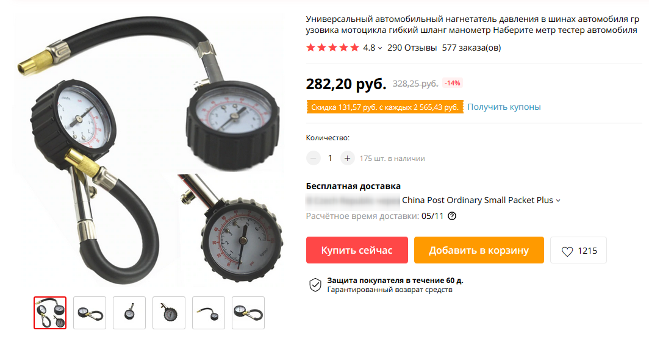Click the Купить сейчас button
The height and width of the screenshot is (347, 649).
pos(357,250)
